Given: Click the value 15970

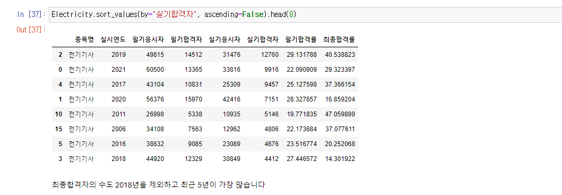Looking at the screenshot, I should (x=194, y=99).
